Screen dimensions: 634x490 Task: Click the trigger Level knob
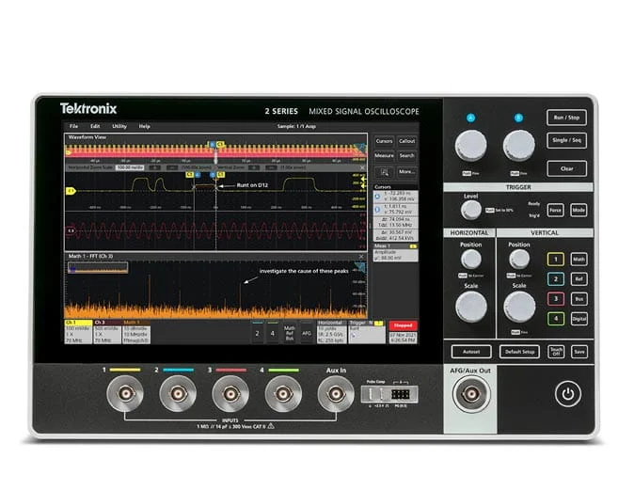pyautogui.click(x=471, y=210)
